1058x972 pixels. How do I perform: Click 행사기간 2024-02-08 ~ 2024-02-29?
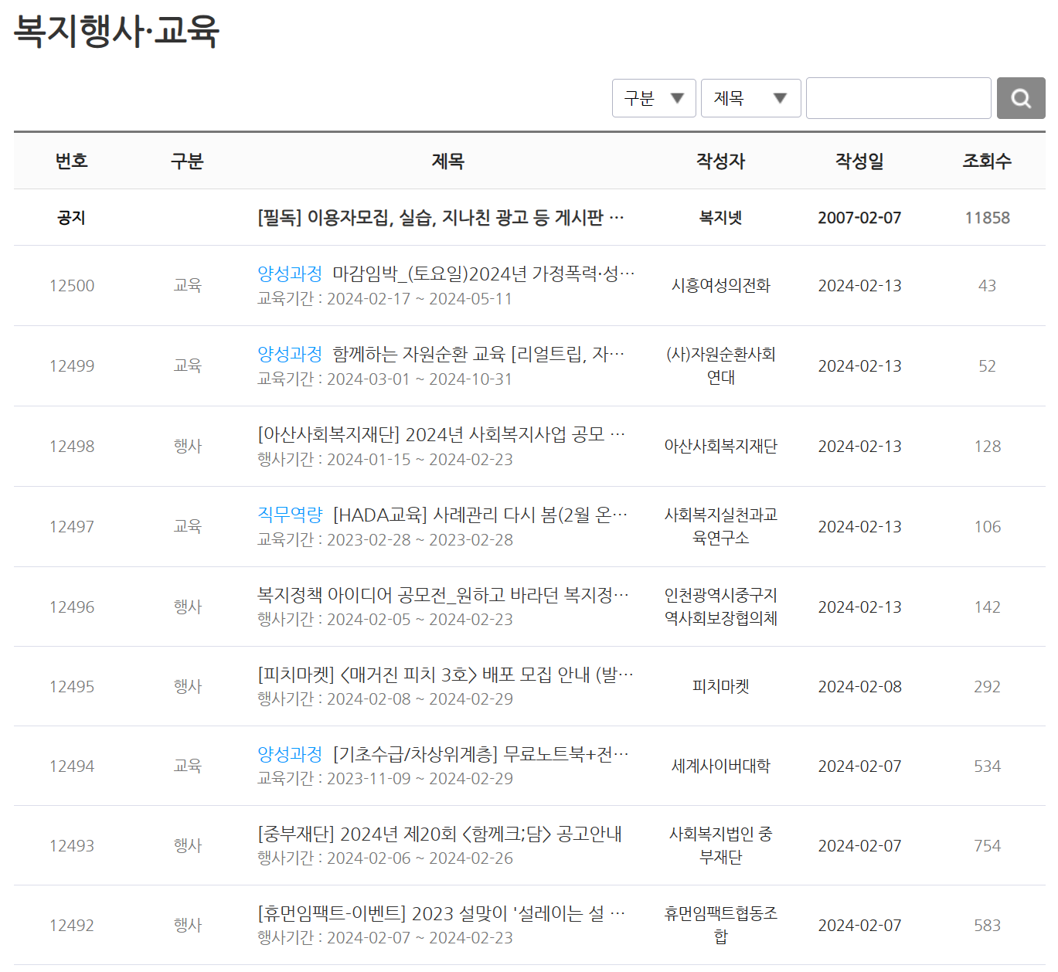click(385, 699)
